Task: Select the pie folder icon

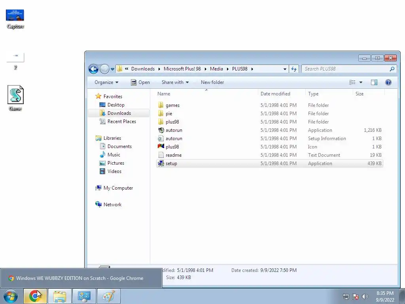Action: pos(161,114)
